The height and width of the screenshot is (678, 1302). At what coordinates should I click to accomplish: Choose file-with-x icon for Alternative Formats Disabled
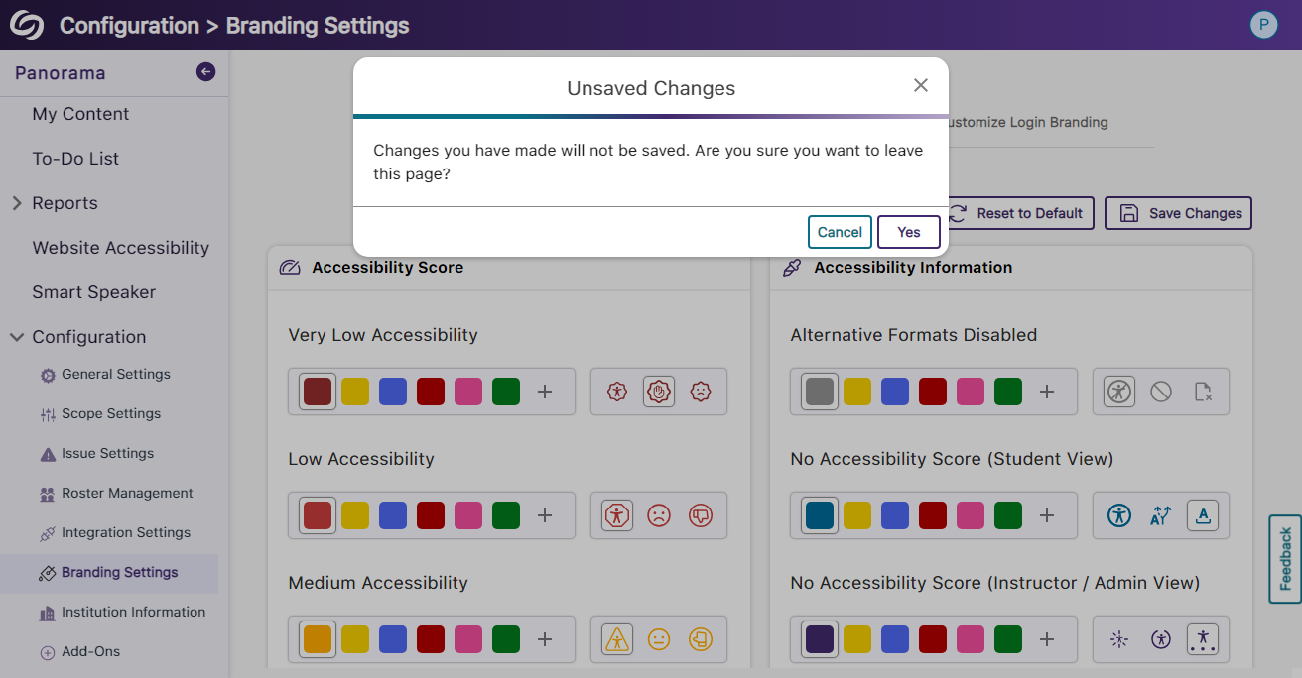[x=1203, y=392]
